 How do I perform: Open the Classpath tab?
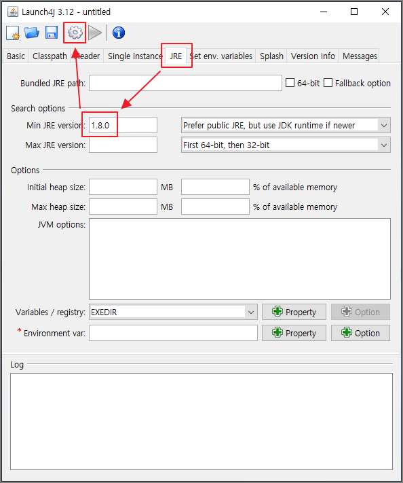50,56
